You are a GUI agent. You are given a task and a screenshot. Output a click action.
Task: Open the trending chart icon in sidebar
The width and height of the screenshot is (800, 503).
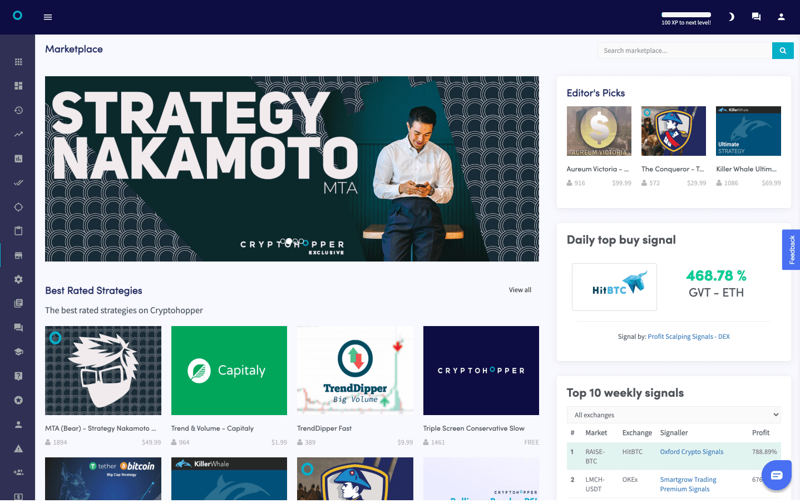pyautogui.click(x=18, y=134)
